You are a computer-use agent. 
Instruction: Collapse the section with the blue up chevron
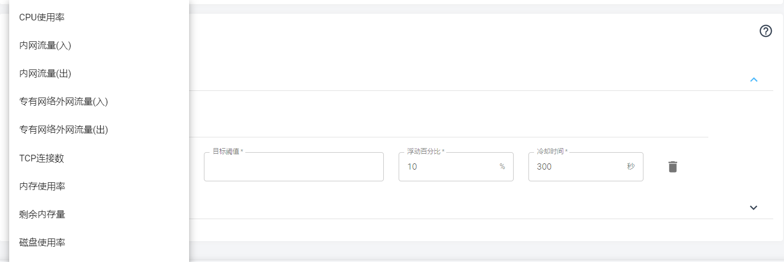[753, 80]
